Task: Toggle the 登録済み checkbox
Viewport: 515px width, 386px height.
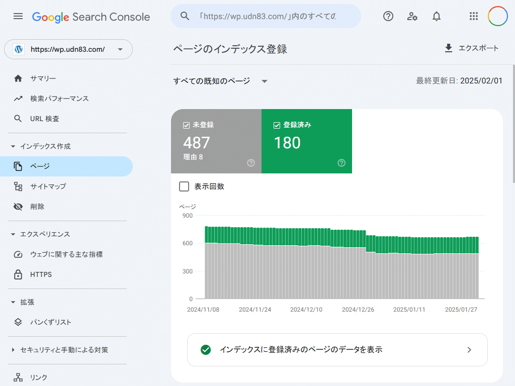Action: click(277, 125)
